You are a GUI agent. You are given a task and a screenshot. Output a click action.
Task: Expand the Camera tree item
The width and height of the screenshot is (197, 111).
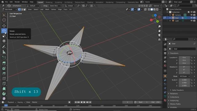tap(170, 15)
